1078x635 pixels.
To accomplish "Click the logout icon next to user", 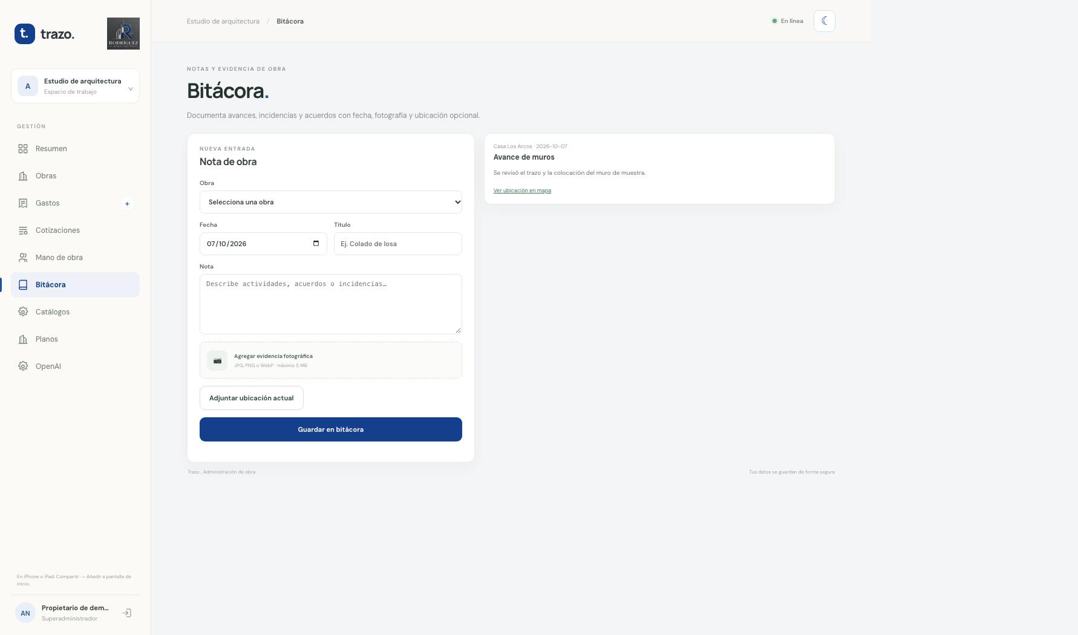I will pos(127,613).
